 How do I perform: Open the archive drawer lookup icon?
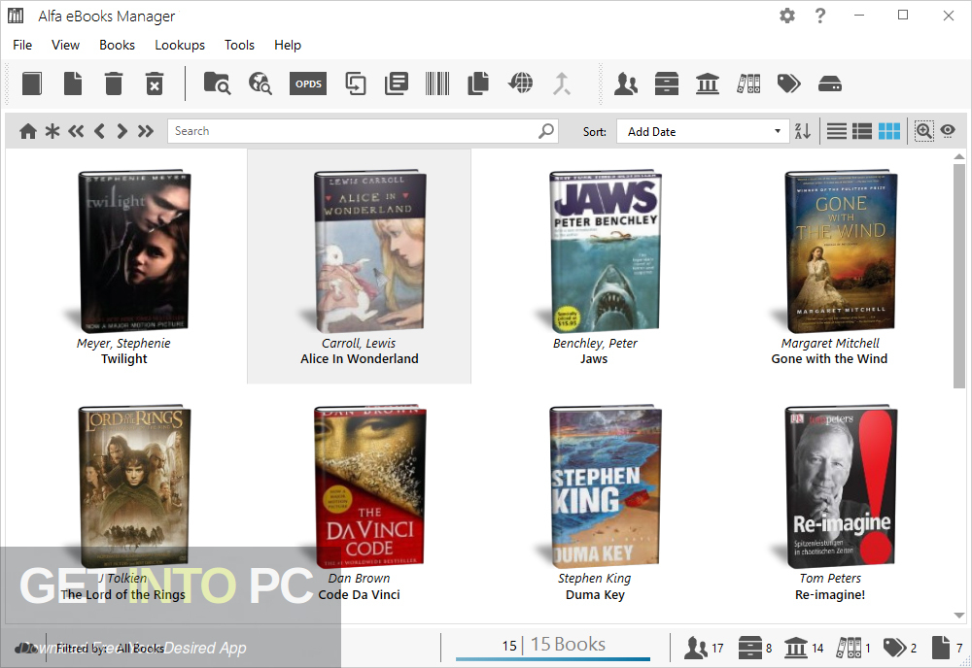[x=667, y=83]
